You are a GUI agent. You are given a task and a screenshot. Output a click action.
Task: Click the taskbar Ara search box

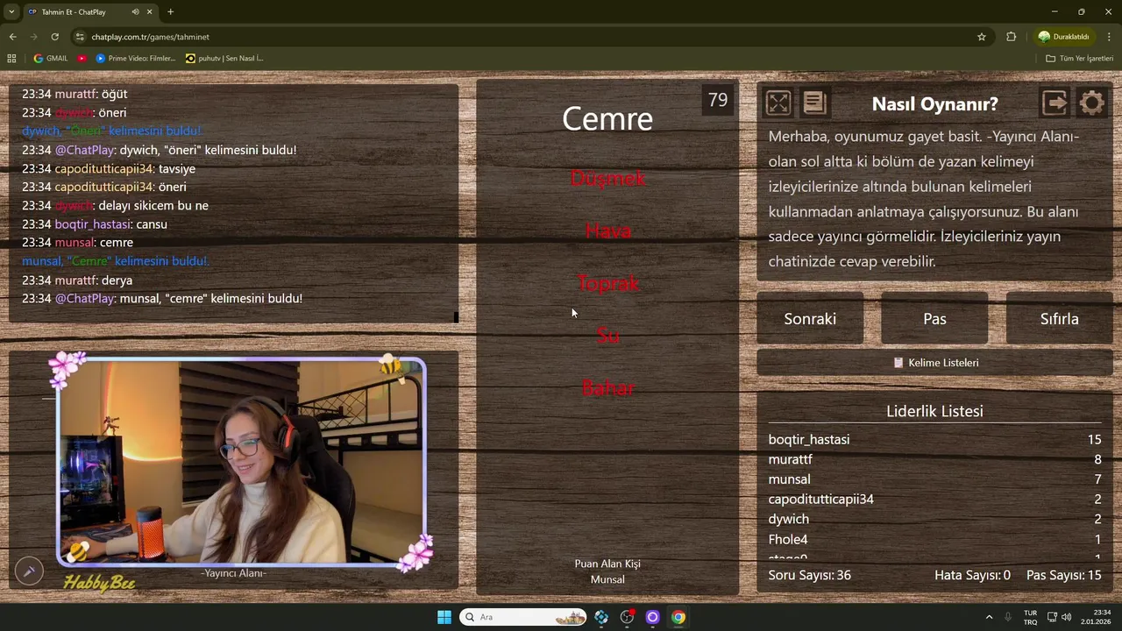pos(523,617)
